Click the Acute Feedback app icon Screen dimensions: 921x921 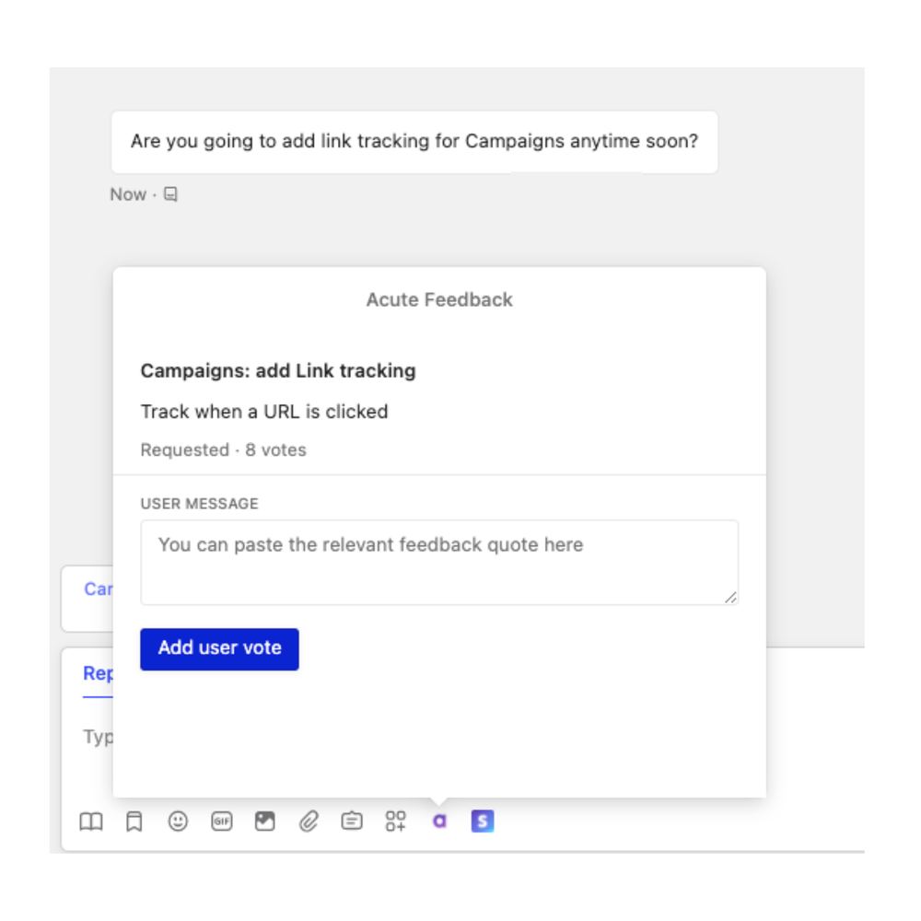439,822
